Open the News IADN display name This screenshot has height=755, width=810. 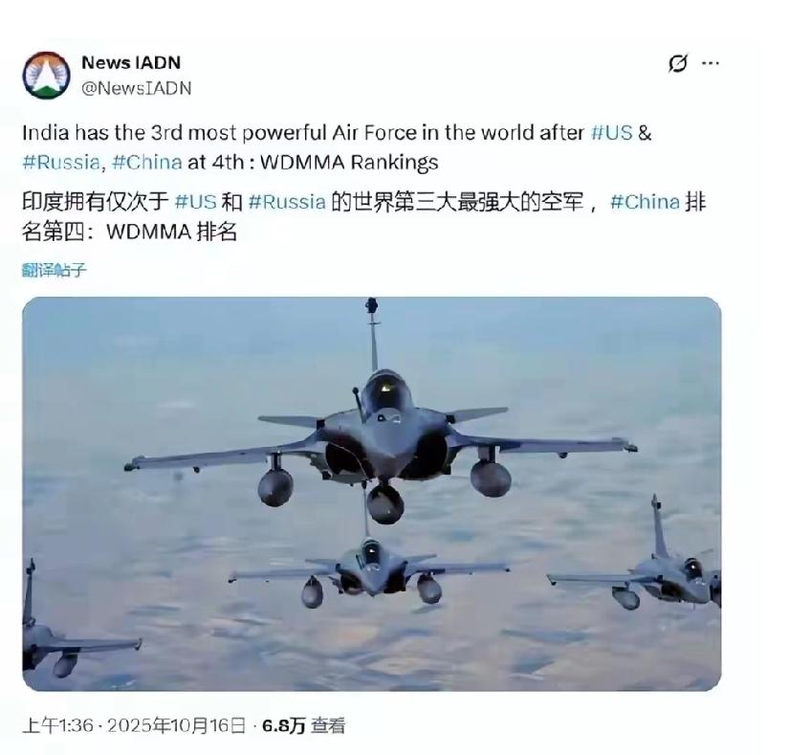[131, 62]
